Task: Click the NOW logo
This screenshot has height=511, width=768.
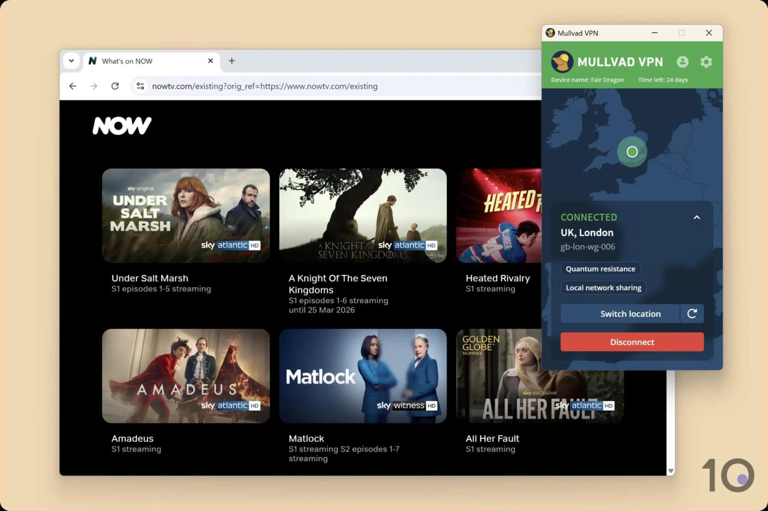Action: 122,125
